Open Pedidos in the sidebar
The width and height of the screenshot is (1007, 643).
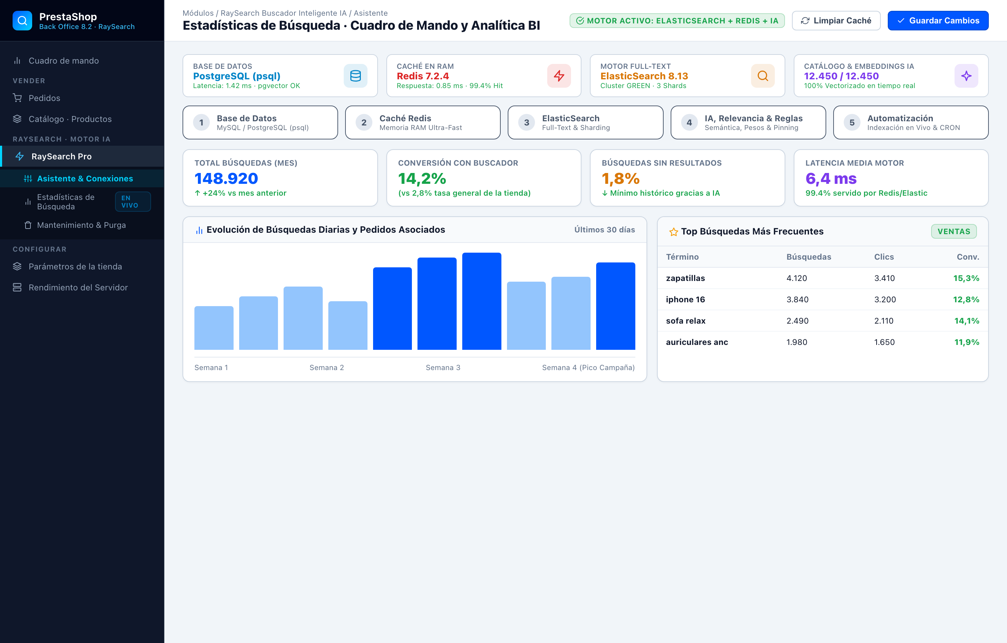(82, 98)
